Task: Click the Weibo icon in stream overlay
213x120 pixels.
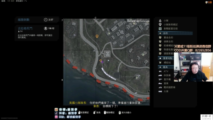Action: click(x=56, y=110)
